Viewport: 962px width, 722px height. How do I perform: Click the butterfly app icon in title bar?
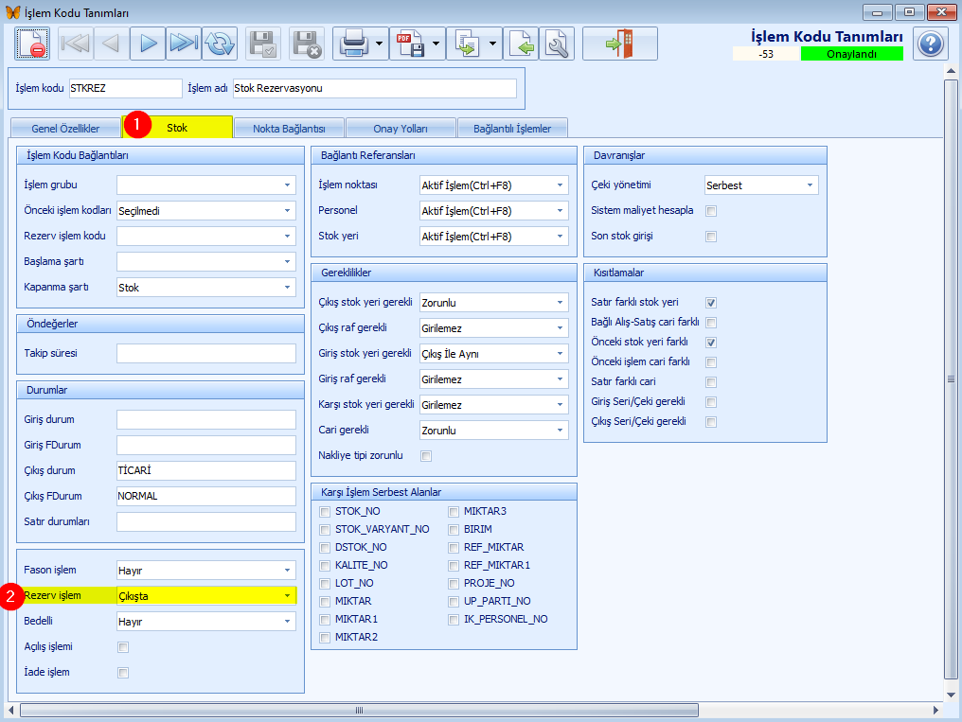(12, 12)
